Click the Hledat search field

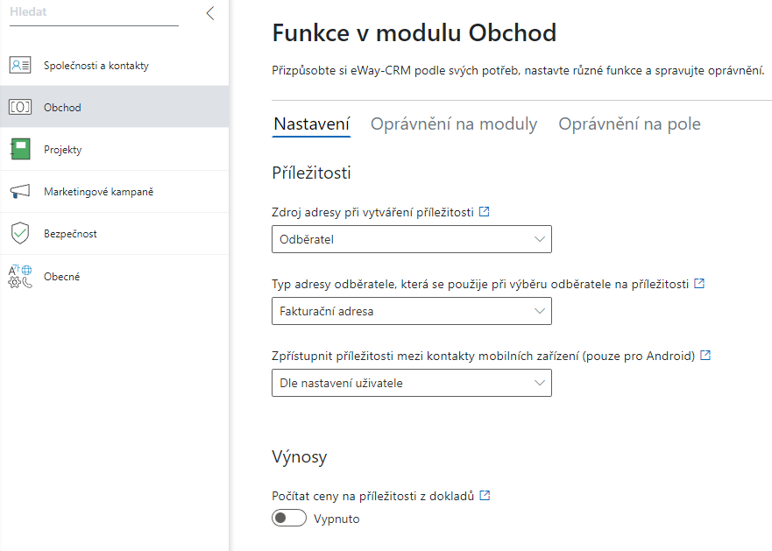point(94,13)
